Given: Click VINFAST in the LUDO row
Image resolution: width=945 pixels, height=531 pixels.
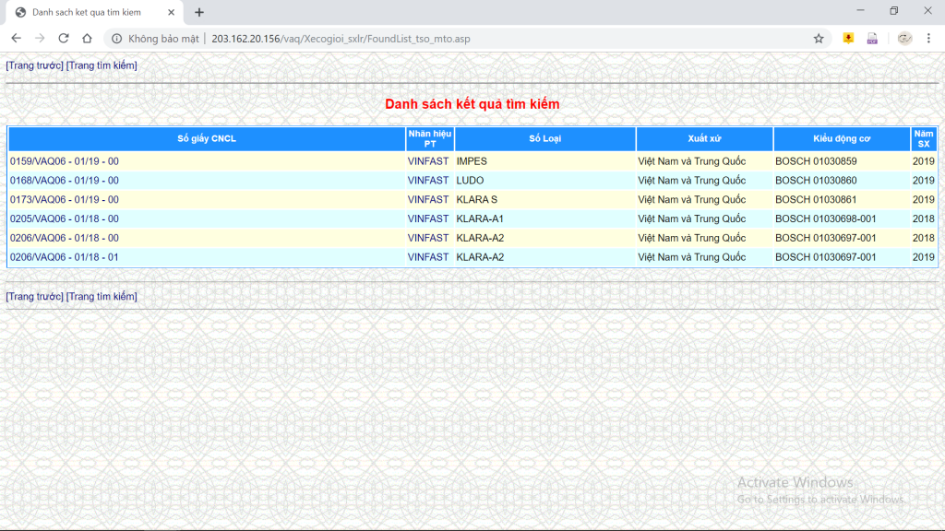Looking at the screenshot, I should tap(428, 181).
